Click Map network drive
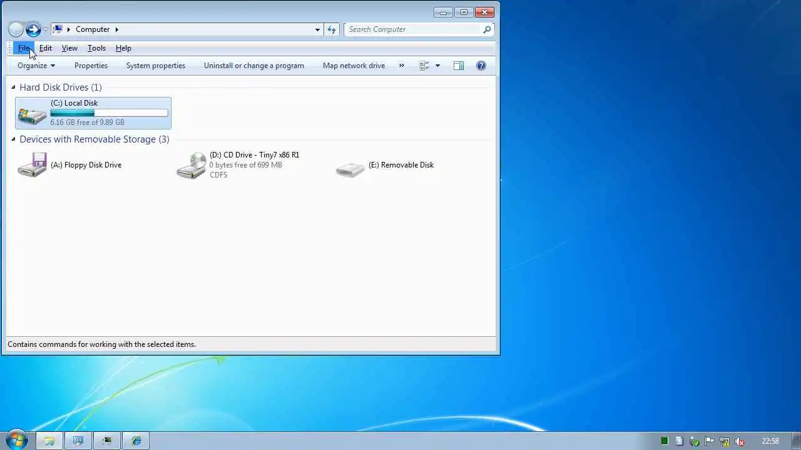The height and width of the screenshot is (450, 801). point(354,66)
